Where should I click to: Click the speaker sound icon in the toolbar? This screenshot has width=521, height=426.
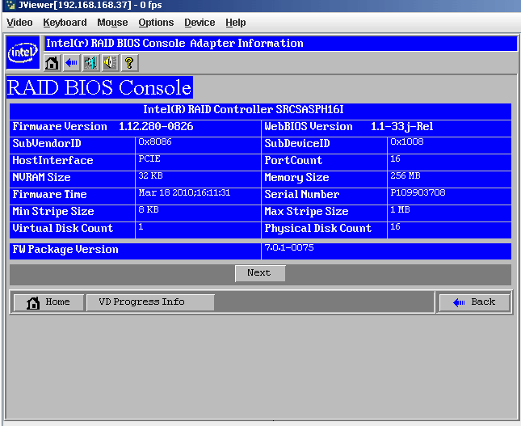(110, 62)
